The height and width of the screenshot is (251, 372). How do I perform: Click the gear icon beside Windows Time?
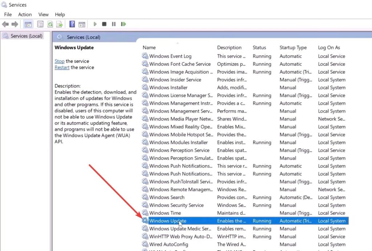pos(145,213)
